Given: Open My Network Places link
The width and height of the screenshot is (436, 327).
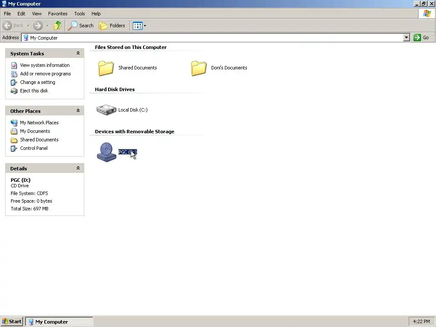Looking at the screenshot, I should pyautogui.click(x=39, y=123).
